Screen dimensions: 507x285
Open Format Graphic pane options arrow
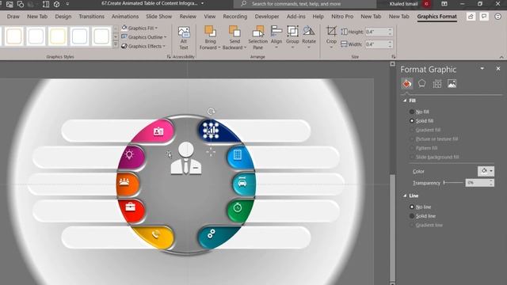[482, 69]
